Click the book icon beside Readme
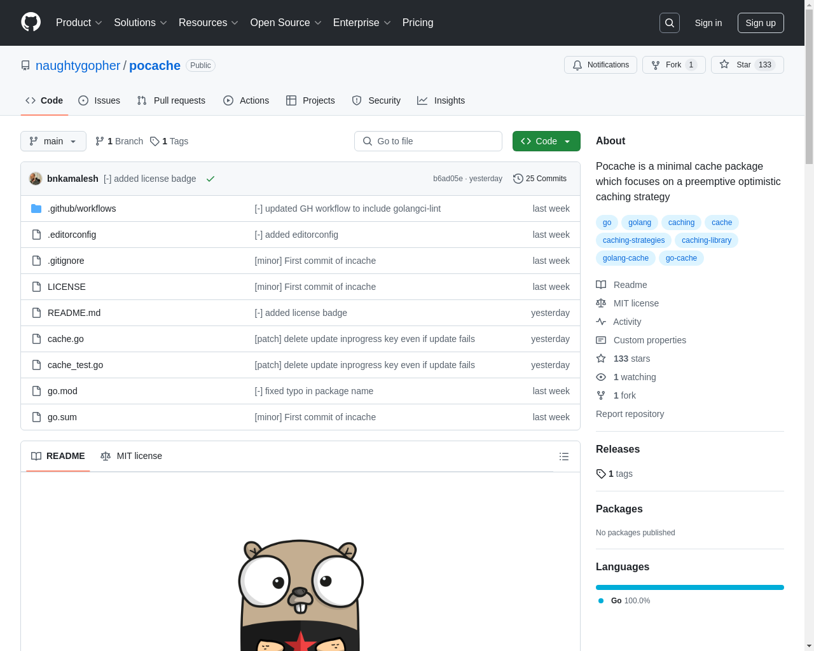Image resolution: width=814 pixels, height=651 pixels. click(601, 285)
